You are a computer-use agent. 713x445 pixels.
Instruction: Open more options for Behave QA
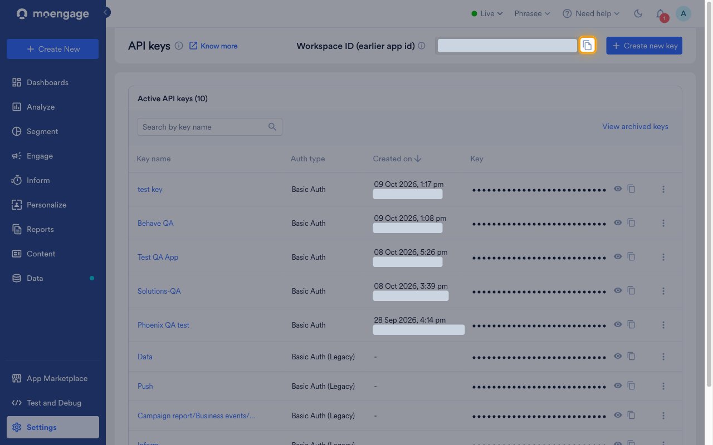click(x=663, y=223)
